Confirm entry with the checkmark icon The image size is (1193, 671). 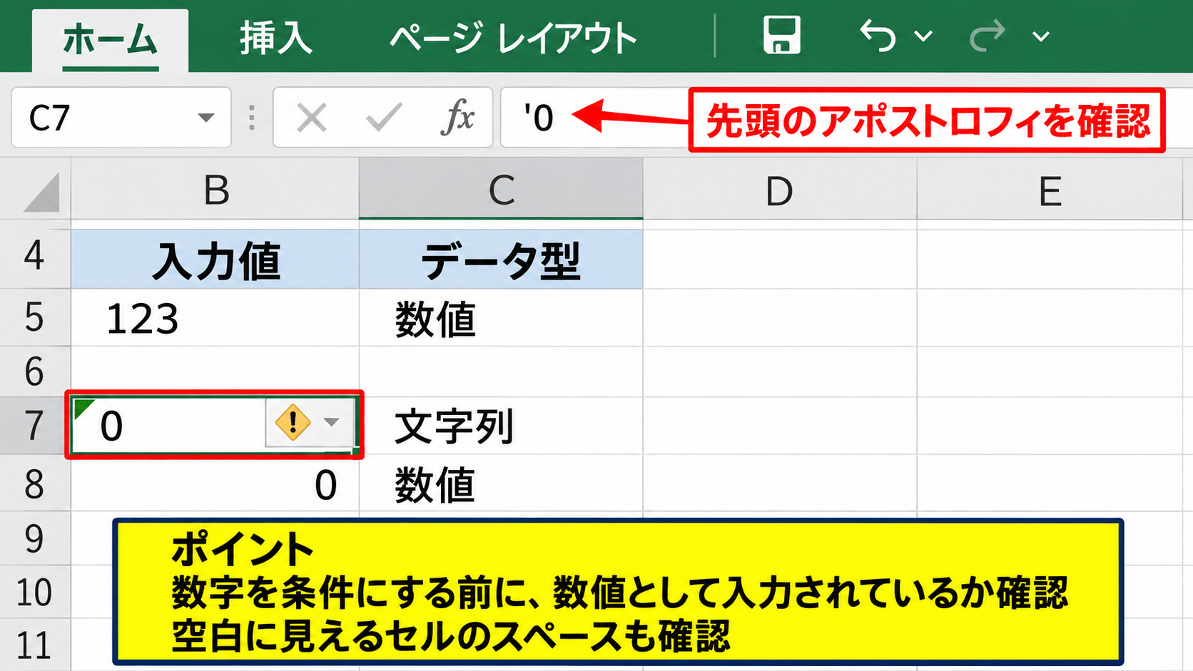(x=384, y=118)
